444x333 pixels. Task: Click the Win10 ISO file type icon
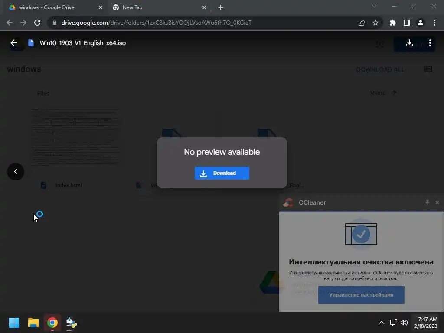31,43
